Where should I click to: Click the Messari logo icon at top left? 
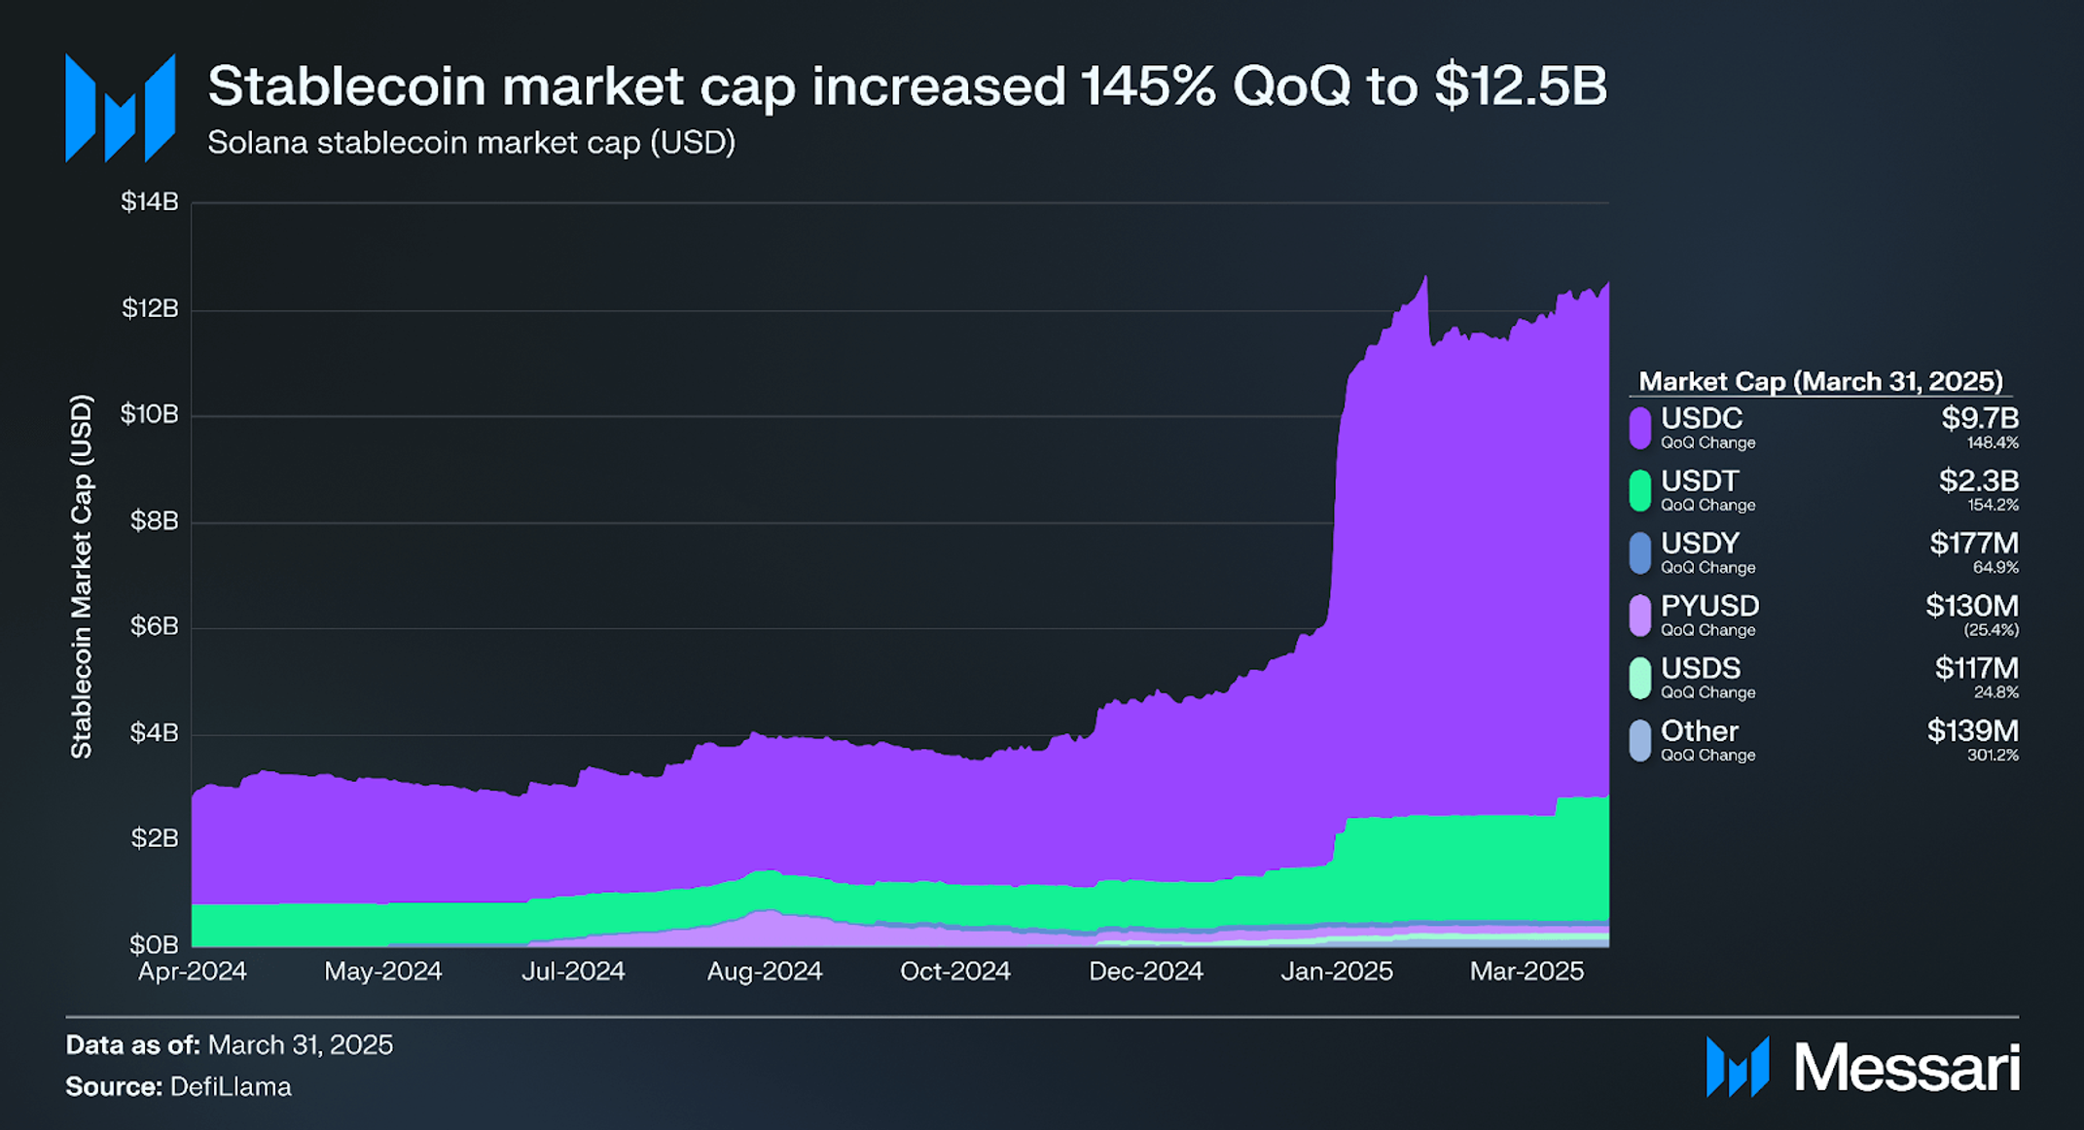coord(121,108)
